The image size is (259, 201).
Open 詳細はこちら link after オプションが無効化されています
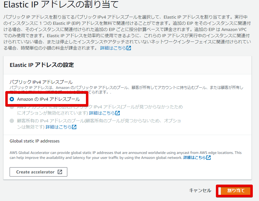point(105,113)
